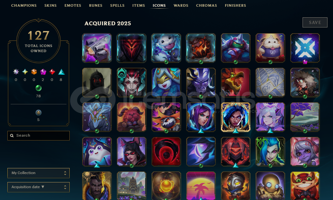Image resolution: width=333 pixels, height=200 pixels.
Task: Select the lava rock golem icon
Action: [201, 48]
